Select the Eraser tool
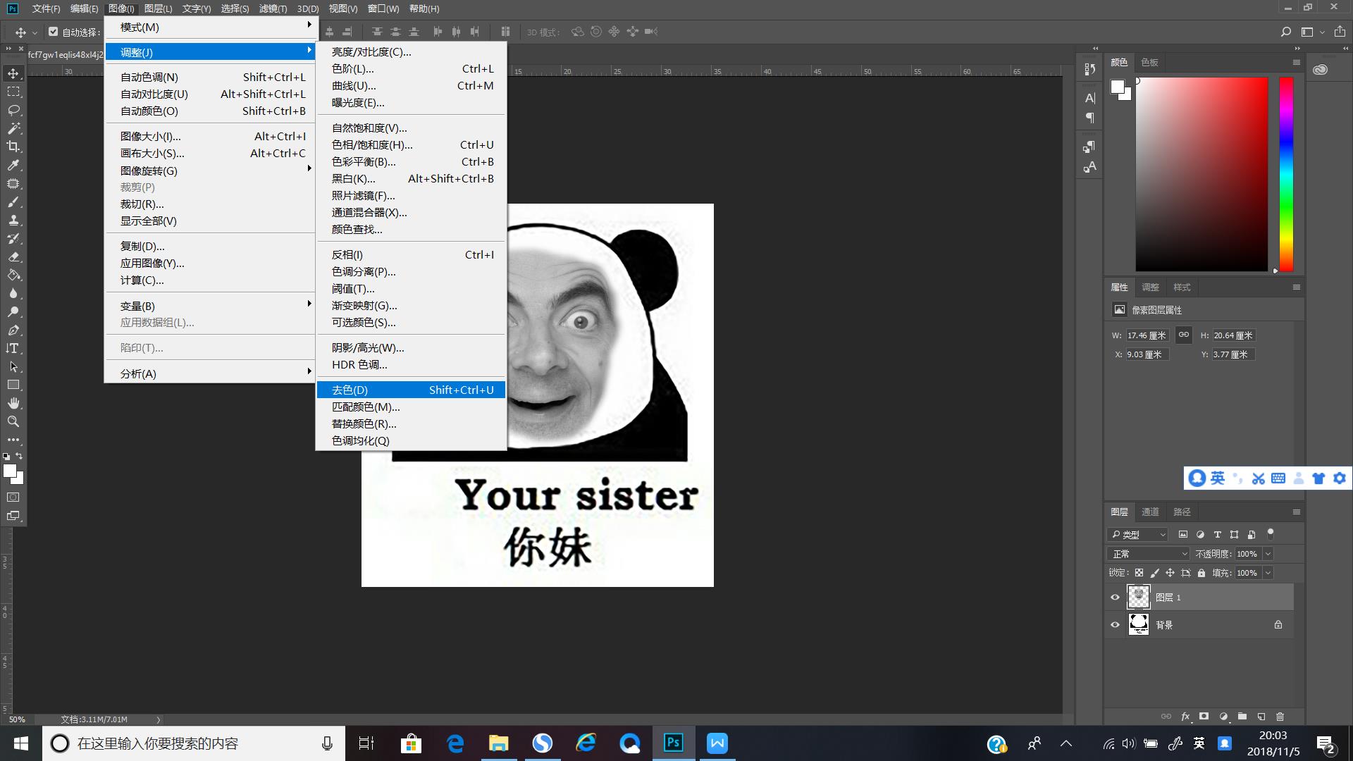This screenshot has height=761, width=1353. (13, 256)
